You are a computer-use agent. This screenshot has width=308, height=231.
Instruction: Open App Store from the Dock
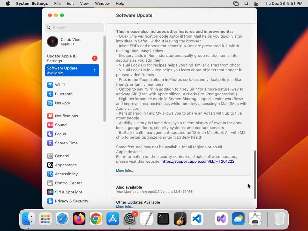click(x=113, y=219)
